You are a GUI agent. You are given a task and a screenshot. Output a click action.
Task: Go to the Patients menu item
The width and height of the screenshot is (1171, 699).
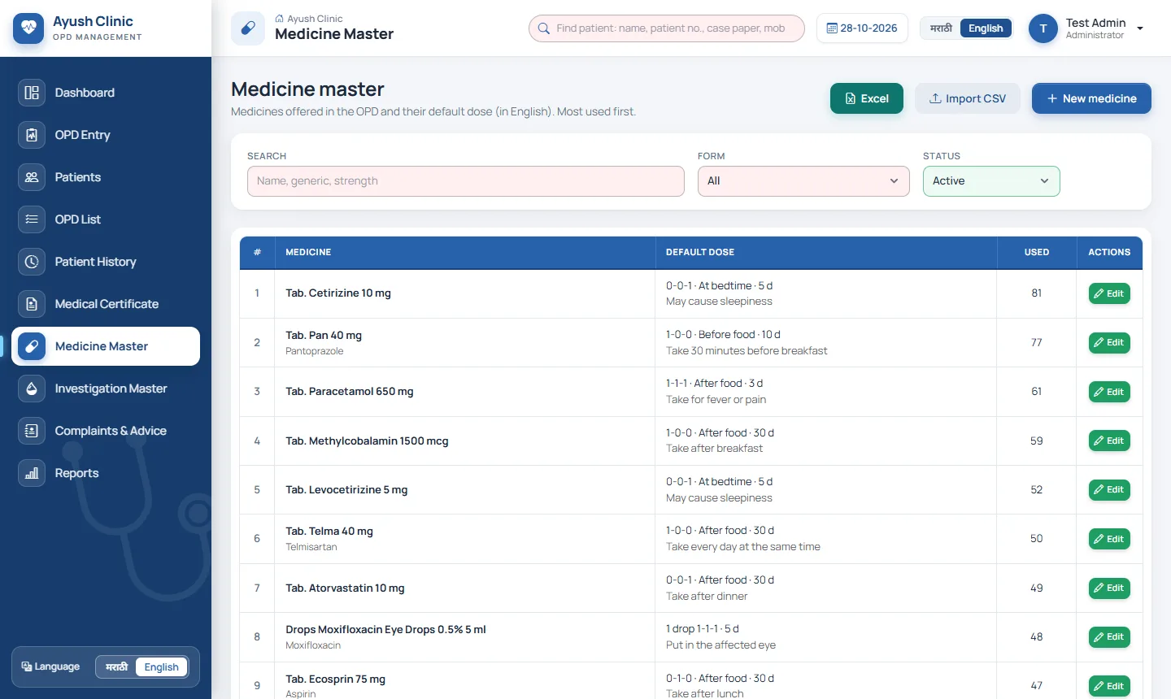click(106, 177)
